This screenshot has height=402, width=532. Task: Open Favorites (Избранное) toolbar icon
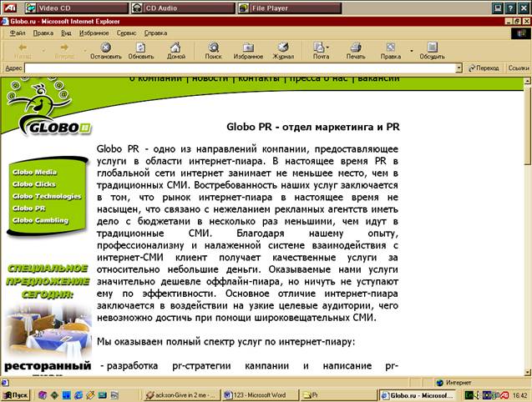(x=248, y=50)
